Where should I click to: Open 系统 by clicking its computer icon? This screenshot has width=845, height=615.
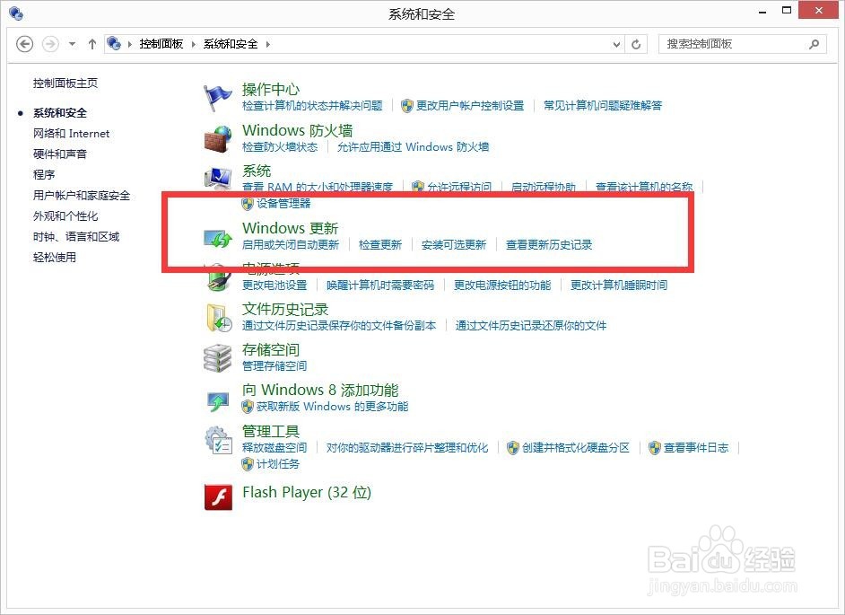point(217,177)
